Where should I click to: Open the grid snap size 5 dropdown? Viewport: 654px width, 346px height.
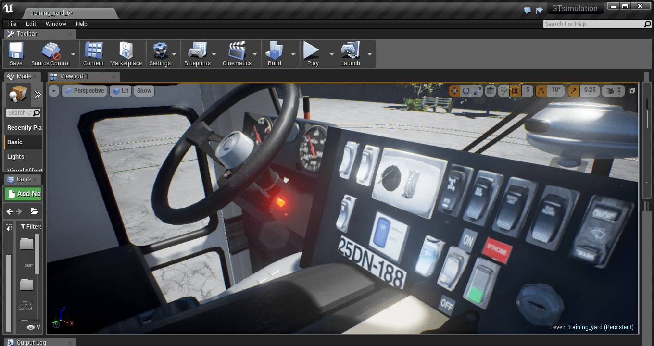click(528, 90)
